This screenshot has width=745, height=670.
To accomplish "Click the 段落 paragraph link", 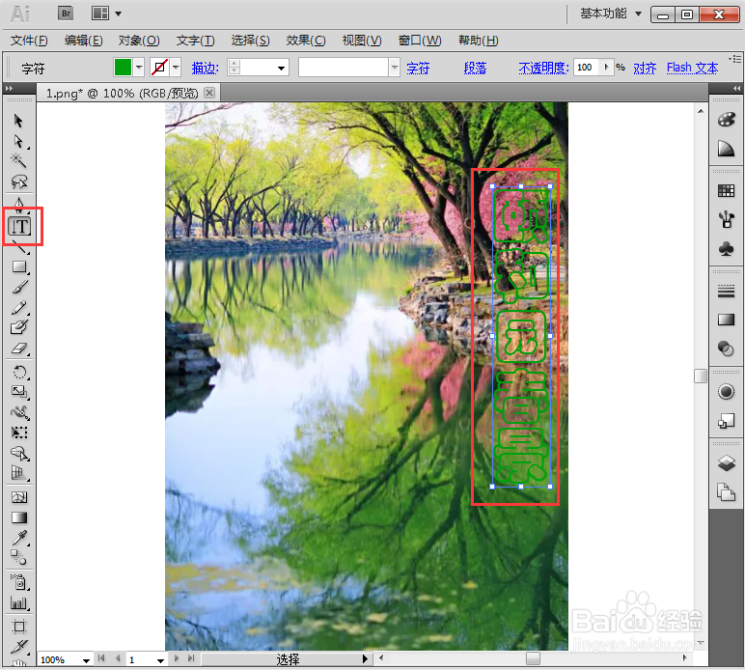I will [x=475, y=69].
